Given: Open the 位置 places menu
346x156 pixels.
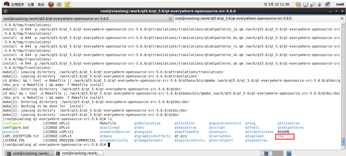Looking at the screenshot, I should [31, 4].
